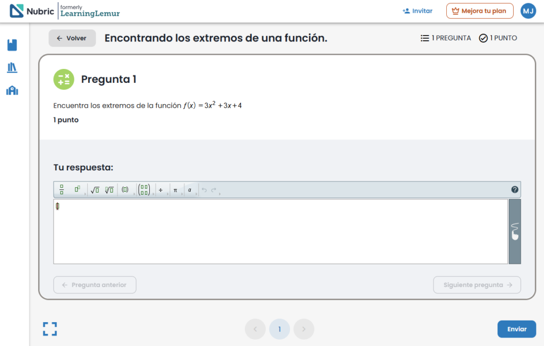Open math editor help question mark
The height and width of the screenshot is (346, 544).
click(515, 189)
